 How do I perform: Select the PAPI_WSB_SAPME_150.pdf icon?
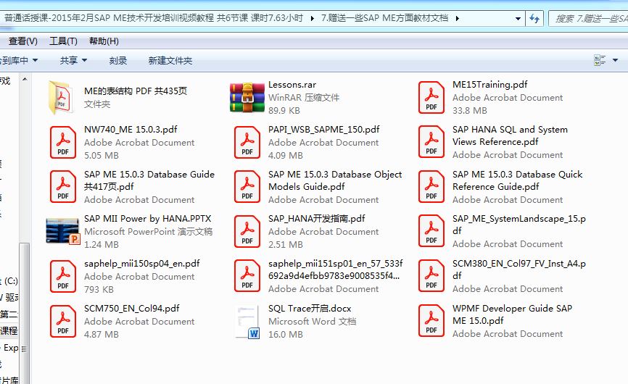(247, 143)
